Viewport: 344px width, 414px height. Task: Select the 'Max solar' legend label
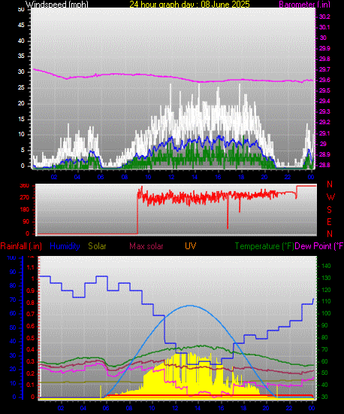(146, 246)
